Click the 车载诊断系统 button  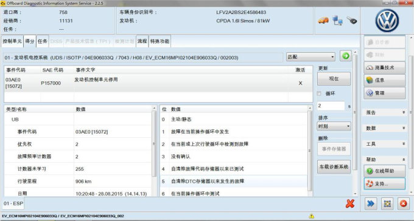click(334, 167)
